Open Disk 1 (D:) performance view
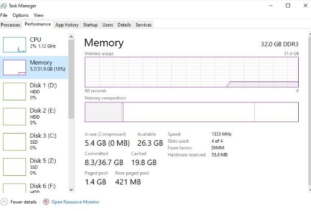 34,91
